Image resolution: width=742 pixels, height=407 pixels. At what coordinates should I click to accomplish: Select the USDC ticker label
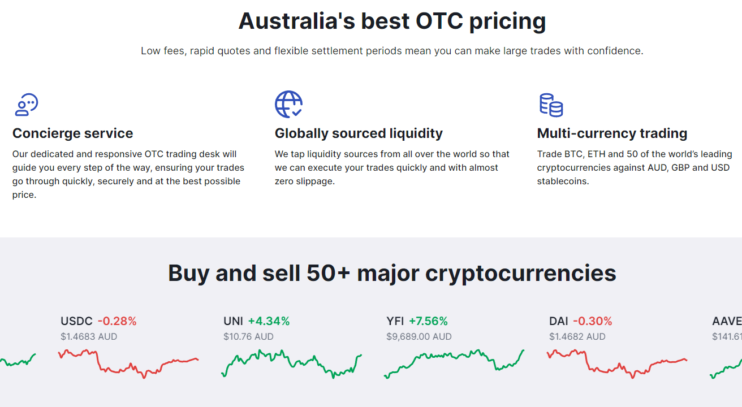point(76,321)
